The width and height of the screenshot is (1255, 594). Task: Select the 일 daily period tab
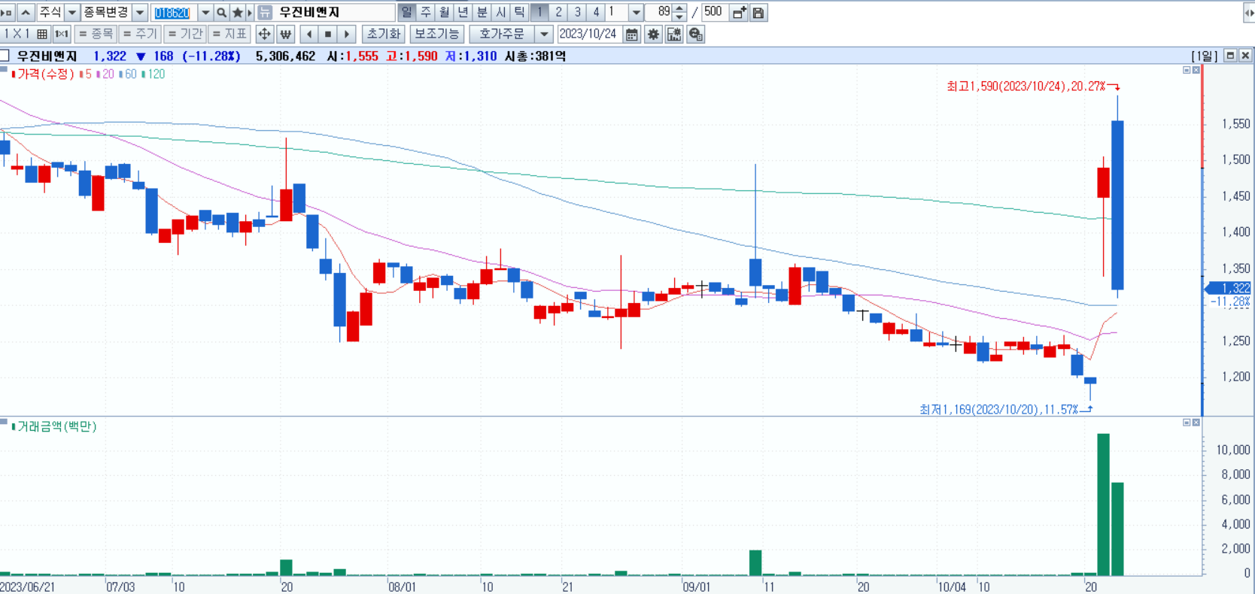(406, 12)
